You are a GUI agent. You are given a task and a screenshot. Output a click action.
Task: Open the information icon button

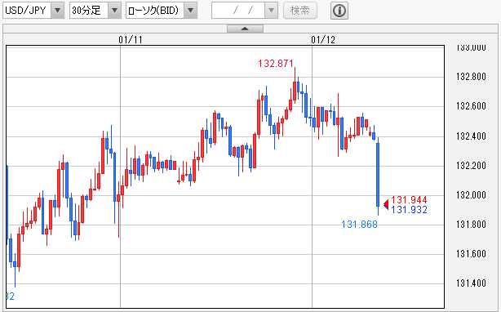(x=339, y=11)
